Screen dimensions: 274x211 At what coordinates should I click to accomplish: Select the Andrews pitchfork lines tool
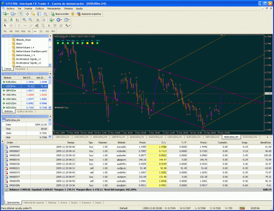pyautogui.click(x=61, y=25)
